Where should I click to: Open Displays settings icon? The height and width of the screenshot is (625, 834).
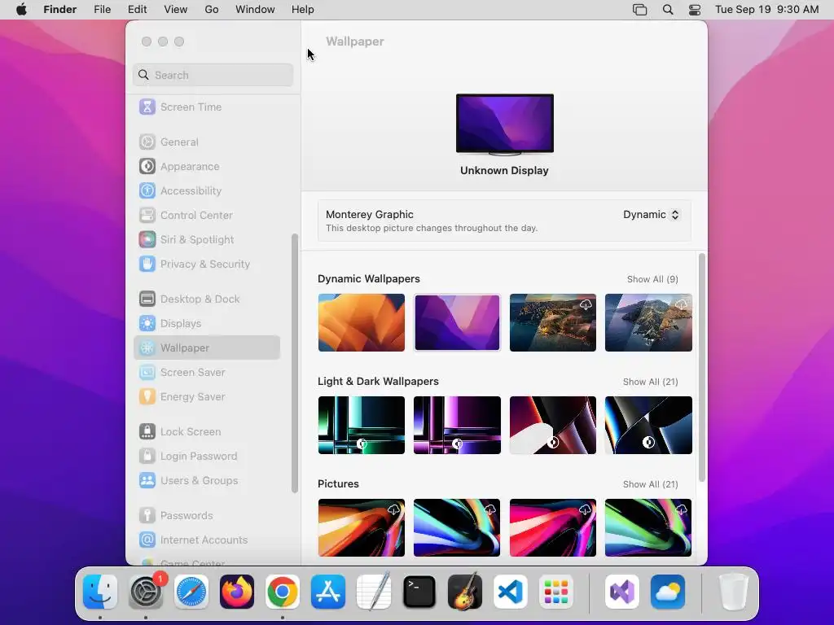(x=147, y=323)
